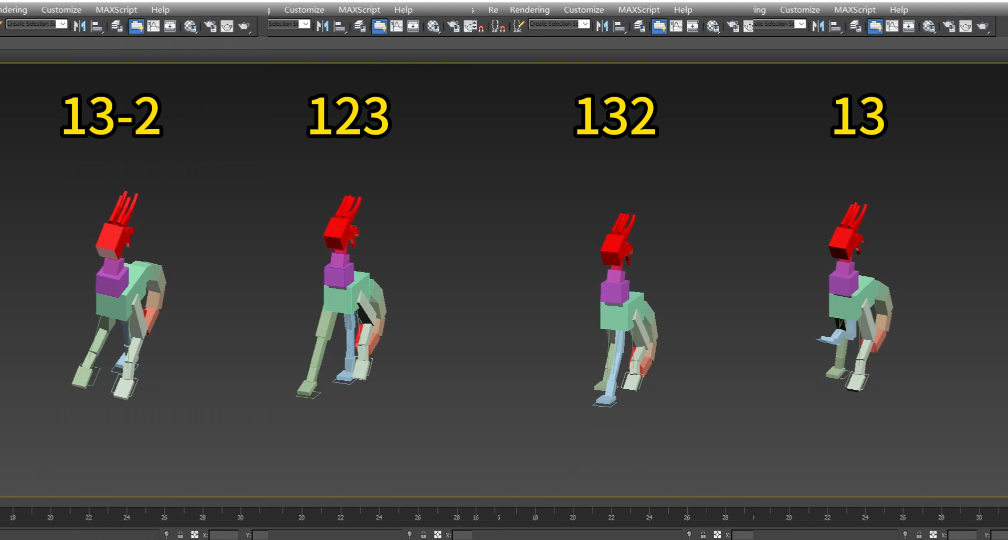Toggle absolute transform mode in 132 status bar
The width and height of the screenshot is (1008, 540).
[717, 535]
